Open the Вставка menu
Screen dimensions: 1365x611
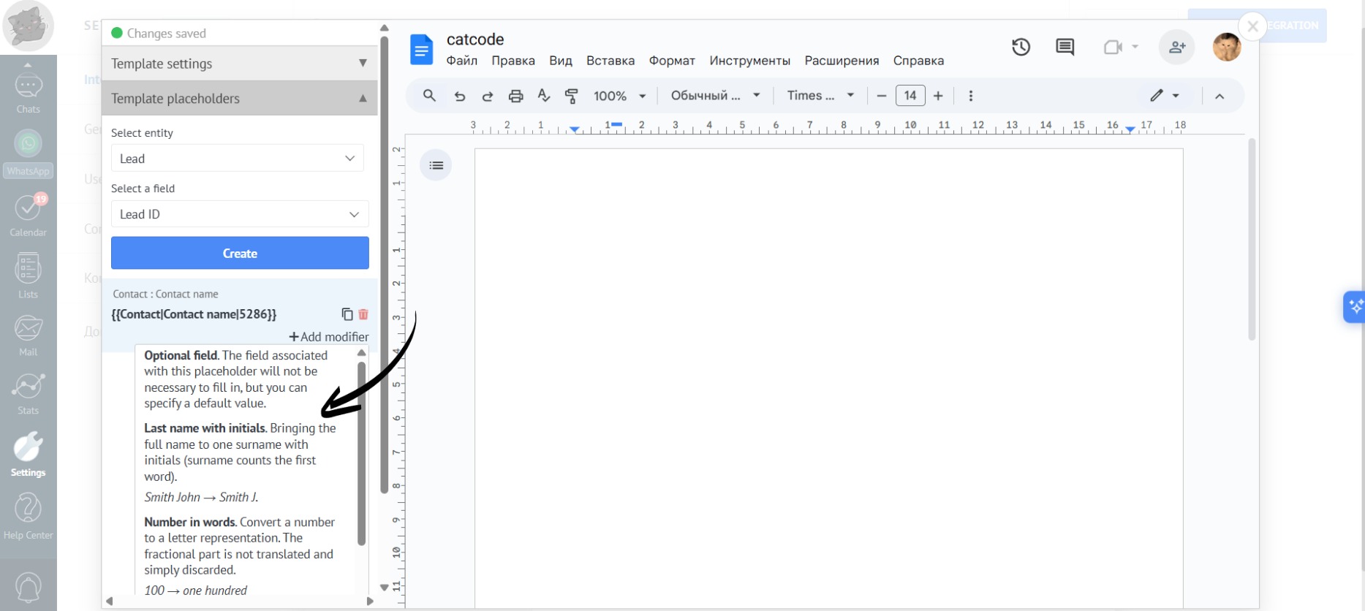610,61
